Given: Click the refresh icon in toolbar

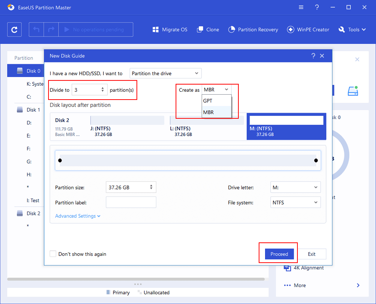Looking at the screenshot, I should pyautogui.click(x=14, y=30).
